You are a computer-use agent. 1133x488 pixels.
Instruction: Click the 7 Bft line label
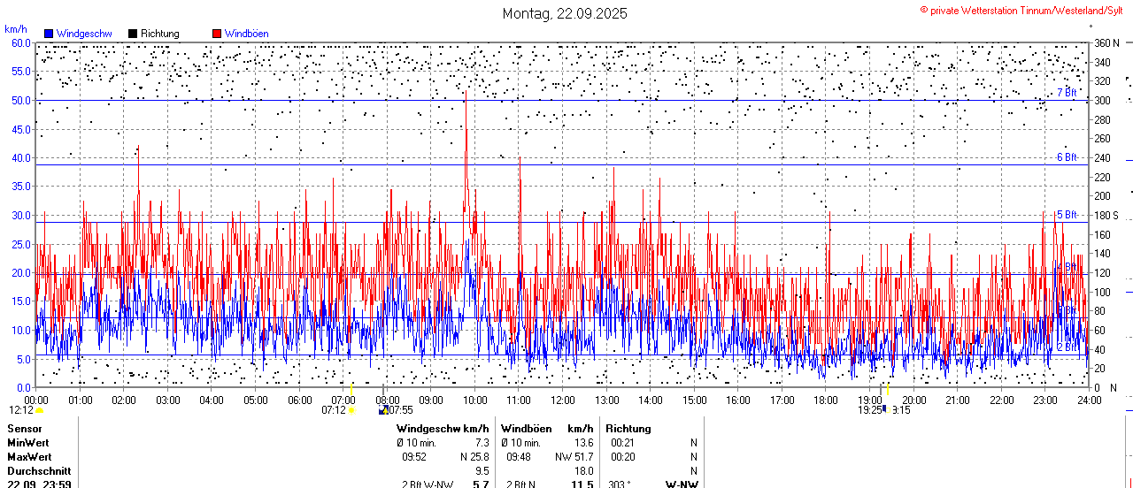click(x=1067, y=93)
